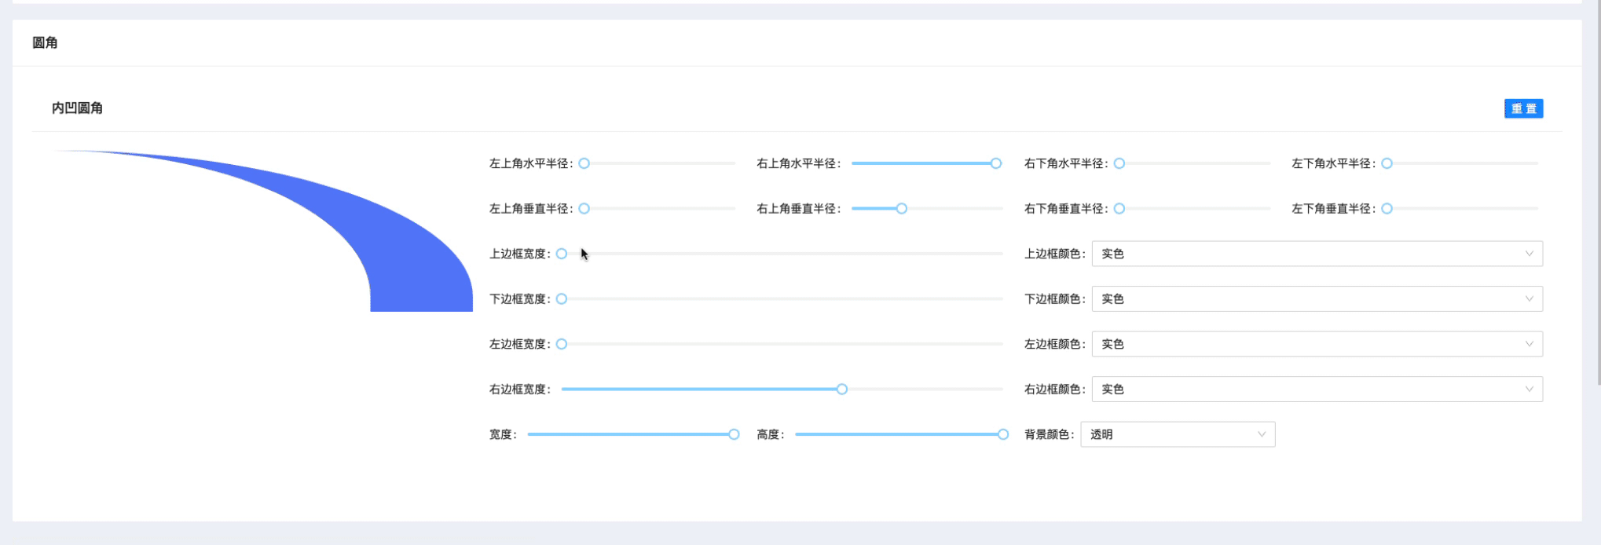This screenshot has height=545, width=1601.
Task: Click the 右边框宽度 label text
Action: (x=520, y=390)
